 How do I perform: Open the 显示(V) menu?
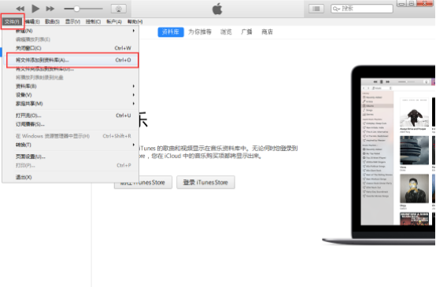coord(72,21)
